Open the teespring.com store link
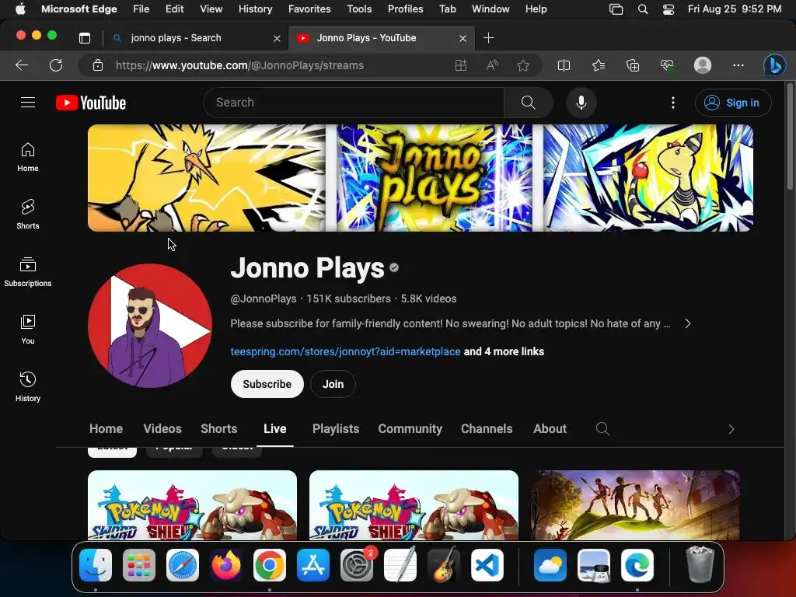The image size is (796, 597). pyautogui.click(x=345, y=351)
